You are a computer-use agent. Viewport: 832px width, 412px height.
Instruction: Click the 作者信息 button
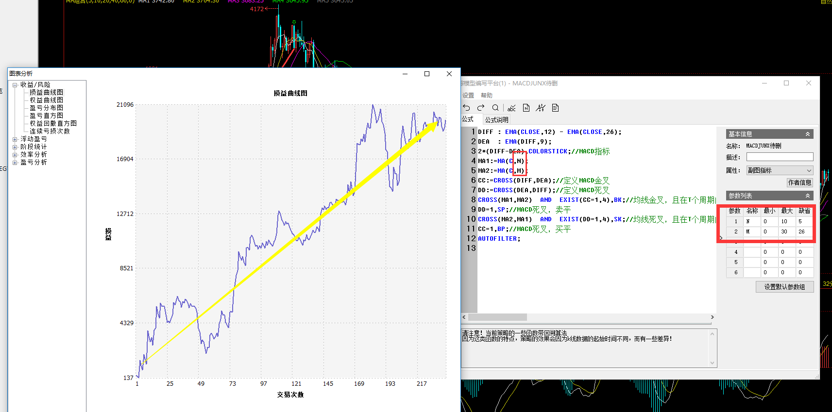pos(799,182)
